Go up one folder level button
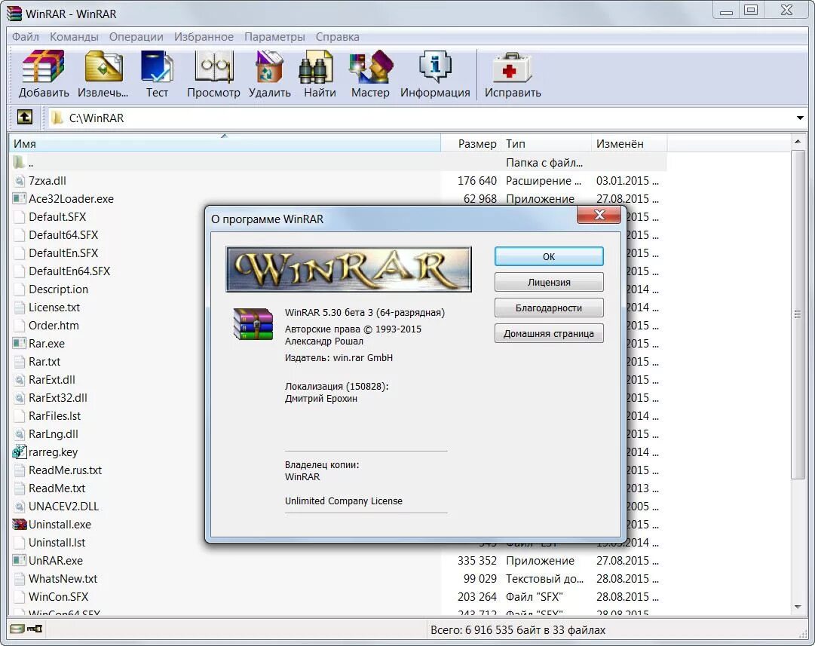 (24, 118)
